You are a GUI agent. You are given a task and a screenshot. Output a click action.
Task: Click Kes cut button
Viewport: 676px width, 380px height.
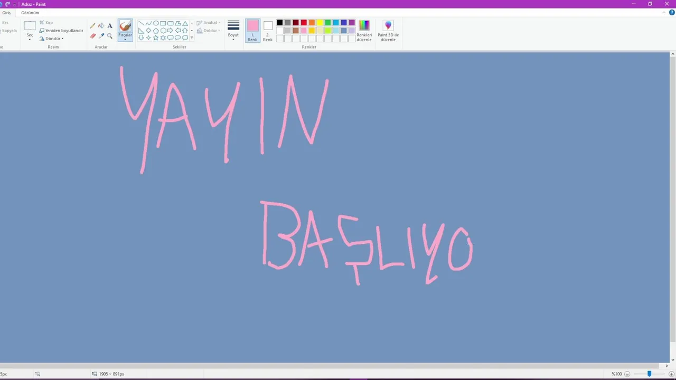pos(5,23)
